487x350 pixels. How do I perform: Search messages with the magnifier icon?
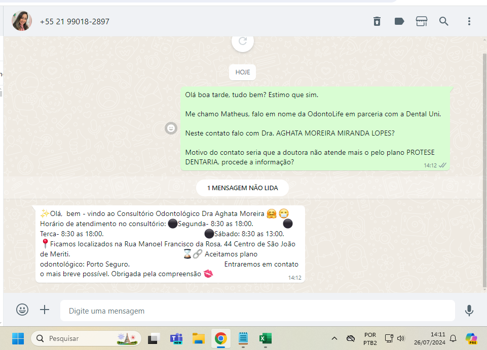point(443,21)
